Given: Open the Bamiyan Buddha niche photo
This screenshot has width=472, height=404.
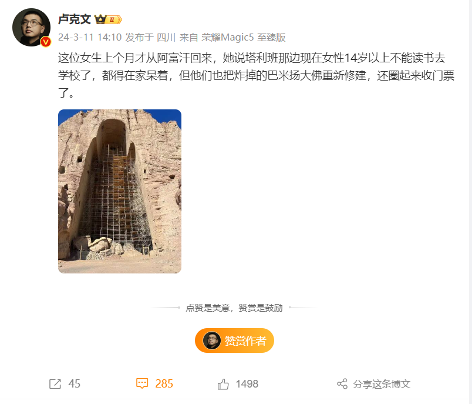Looking at the screenshot, I should click(x=120, y=192).
